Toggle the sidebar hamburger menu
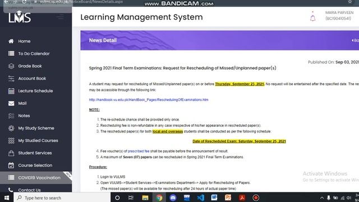The width and height of the screenshot is (359, 202). click(x=60, y=17)
